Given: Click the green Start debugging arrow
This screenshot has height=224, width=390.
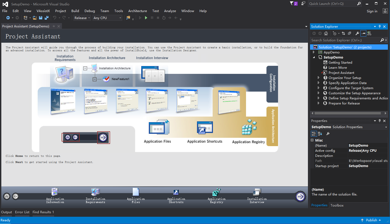Looking at the screenshot, I should click(146, 18).
